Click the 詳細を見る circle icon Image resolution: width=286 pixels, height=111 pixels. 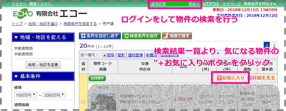tap(249, 78)
